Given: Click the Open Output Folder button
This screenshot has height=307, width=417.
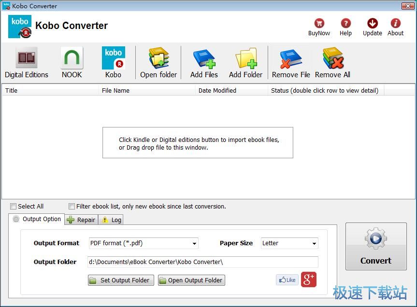Looking at the screenshot, I should 191,280.
